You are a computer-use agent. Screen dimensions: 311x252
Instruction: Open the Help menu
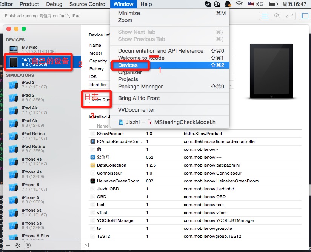tap(146, 4)
